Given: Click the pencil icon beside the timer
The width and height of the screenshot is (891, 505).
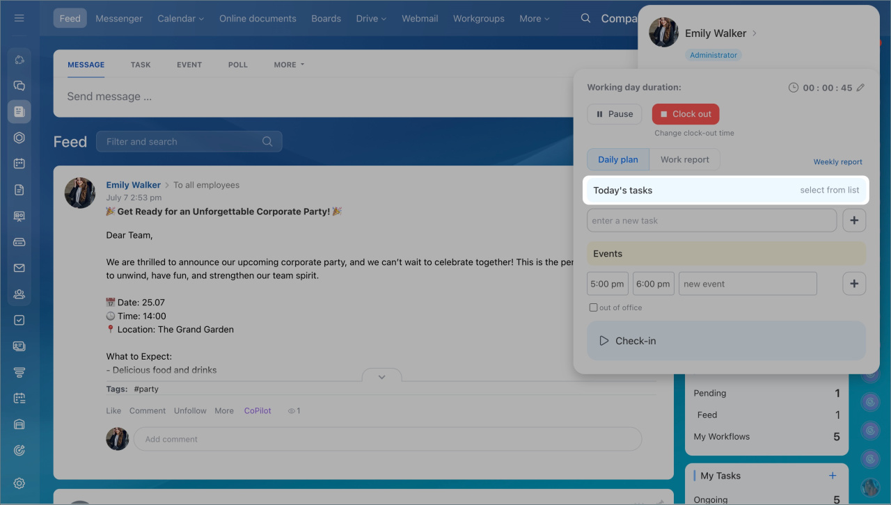Looking at the screenshot, I should coord(860,88).
